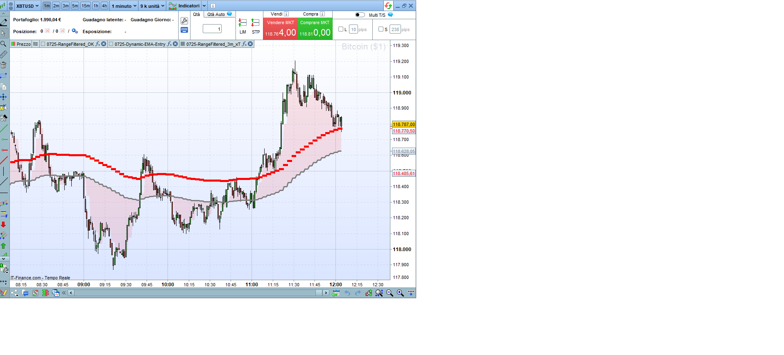Edit 0725-RangeFiltered_OK fx formula
Viewport: 784px width, 355px height.
click(x=97, y=44)
